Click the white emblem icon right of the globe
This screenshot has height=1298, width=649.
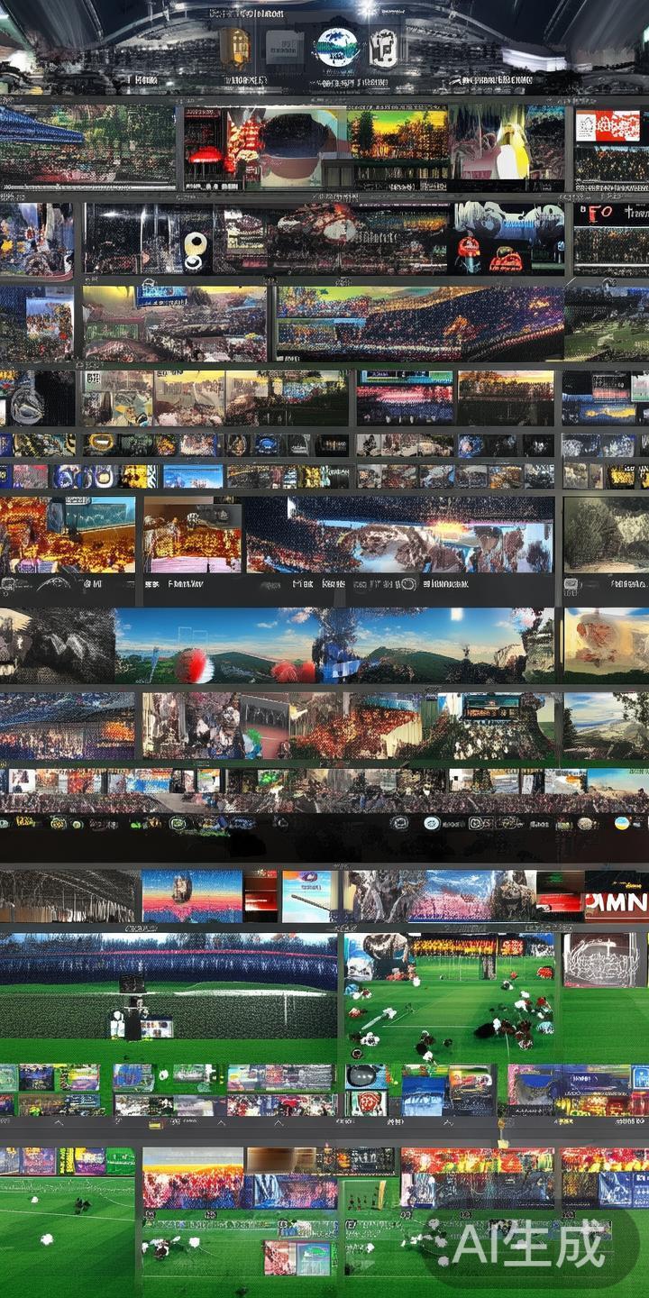tap(382, 47)
